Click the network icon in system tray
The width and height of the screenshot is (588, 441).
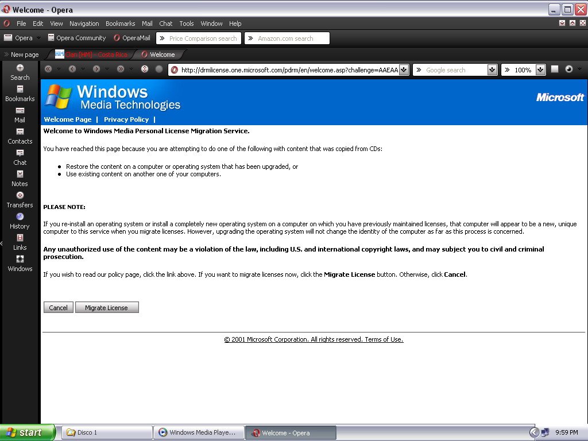point(545,432)
